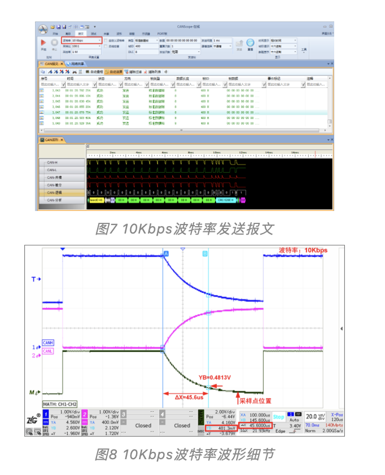Open the frame ID display hex dropdown

[x=283, y=46]
